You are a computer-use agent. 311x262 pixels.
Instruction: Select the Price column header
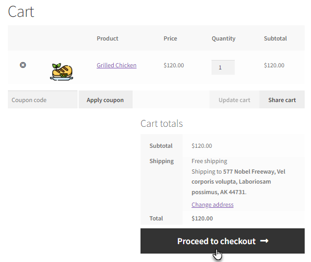(170, 38)
